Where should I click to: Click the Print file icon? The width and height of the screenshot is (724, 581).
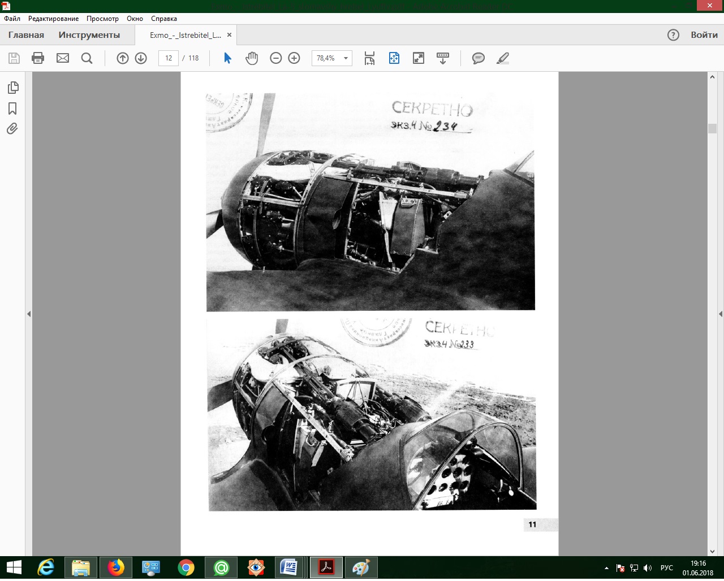click(x=38, y=58)
